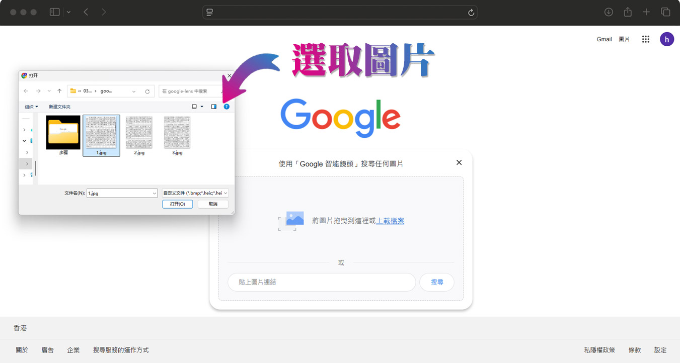
Task: Expand the 文件名 combo box arrow
Action: (x=155, y=193)
